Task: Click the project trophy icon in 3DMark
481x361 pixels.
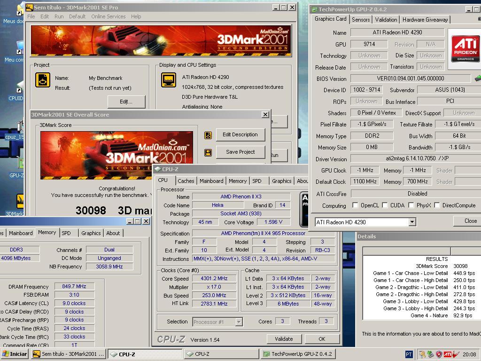Action: point(43,80)
